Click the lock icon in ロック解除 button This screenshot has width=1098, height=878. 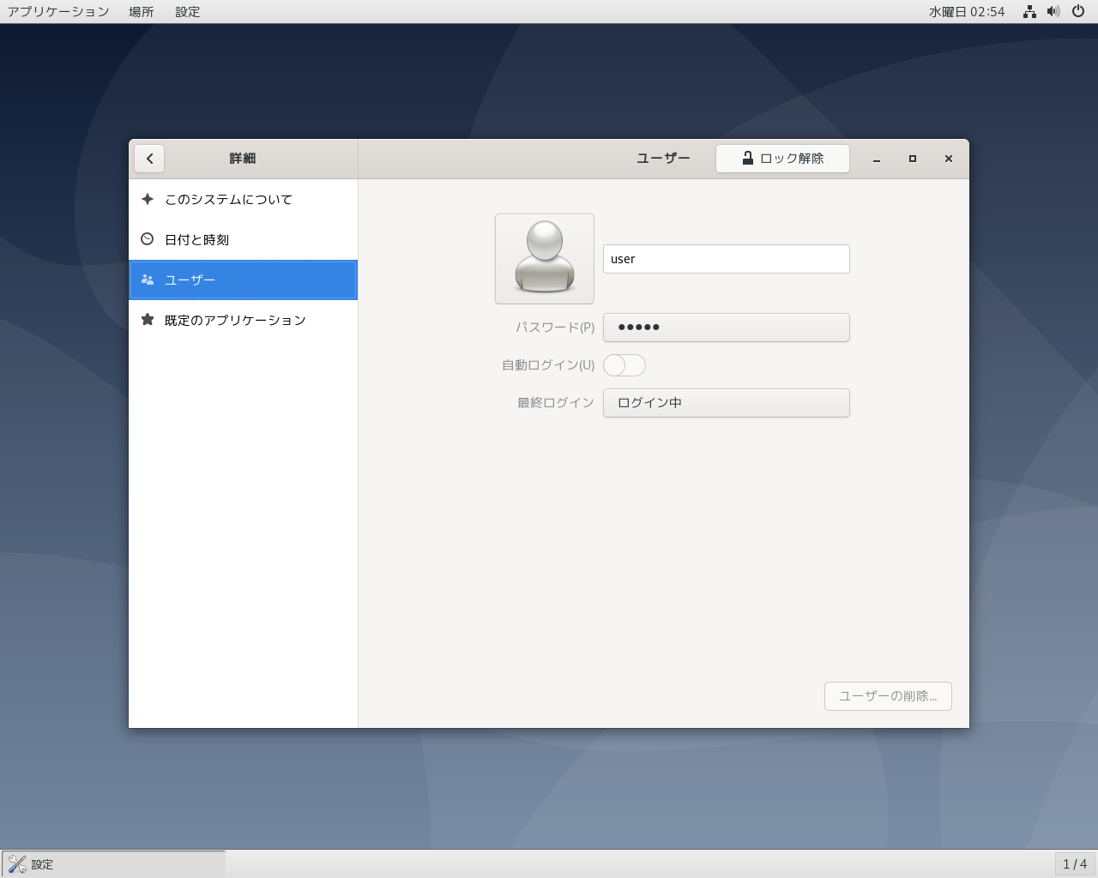[748, 158]
